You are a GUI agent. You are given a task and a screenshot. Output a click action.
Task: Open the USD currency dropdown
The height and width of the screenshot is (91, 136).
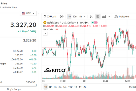click(28, 13)
